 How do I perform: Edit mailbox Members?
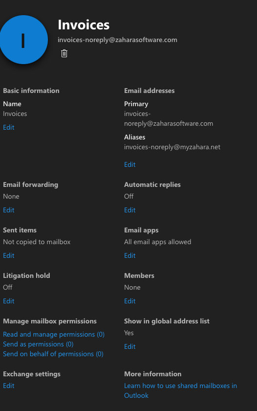[130, 301]
